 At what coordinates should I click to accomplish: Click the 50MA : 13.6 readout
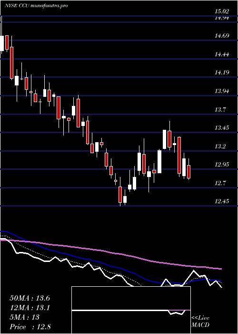30,298
